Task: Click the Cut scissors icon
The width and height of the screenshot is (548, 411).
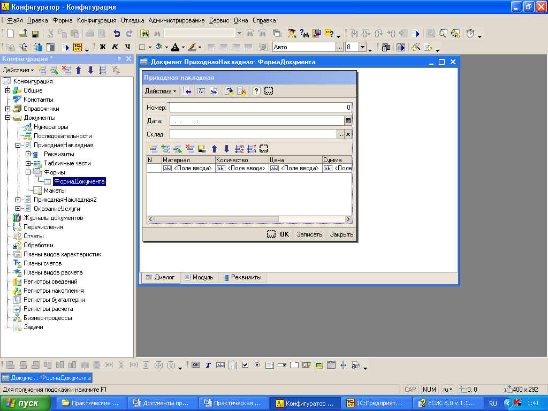Action: 50,34
